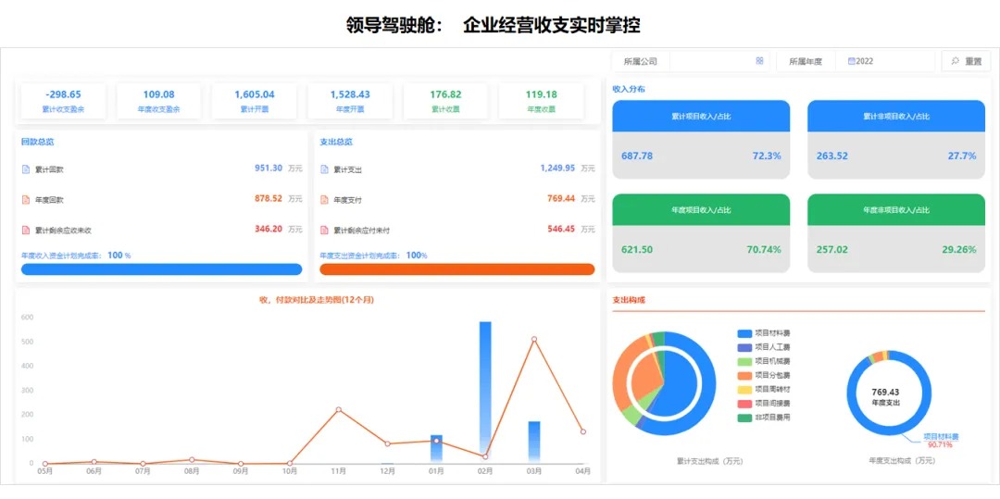Click the green 年度项目收入/占比 card header
This screenshot has height=499, width=1000.
click(x=701, y=209)
